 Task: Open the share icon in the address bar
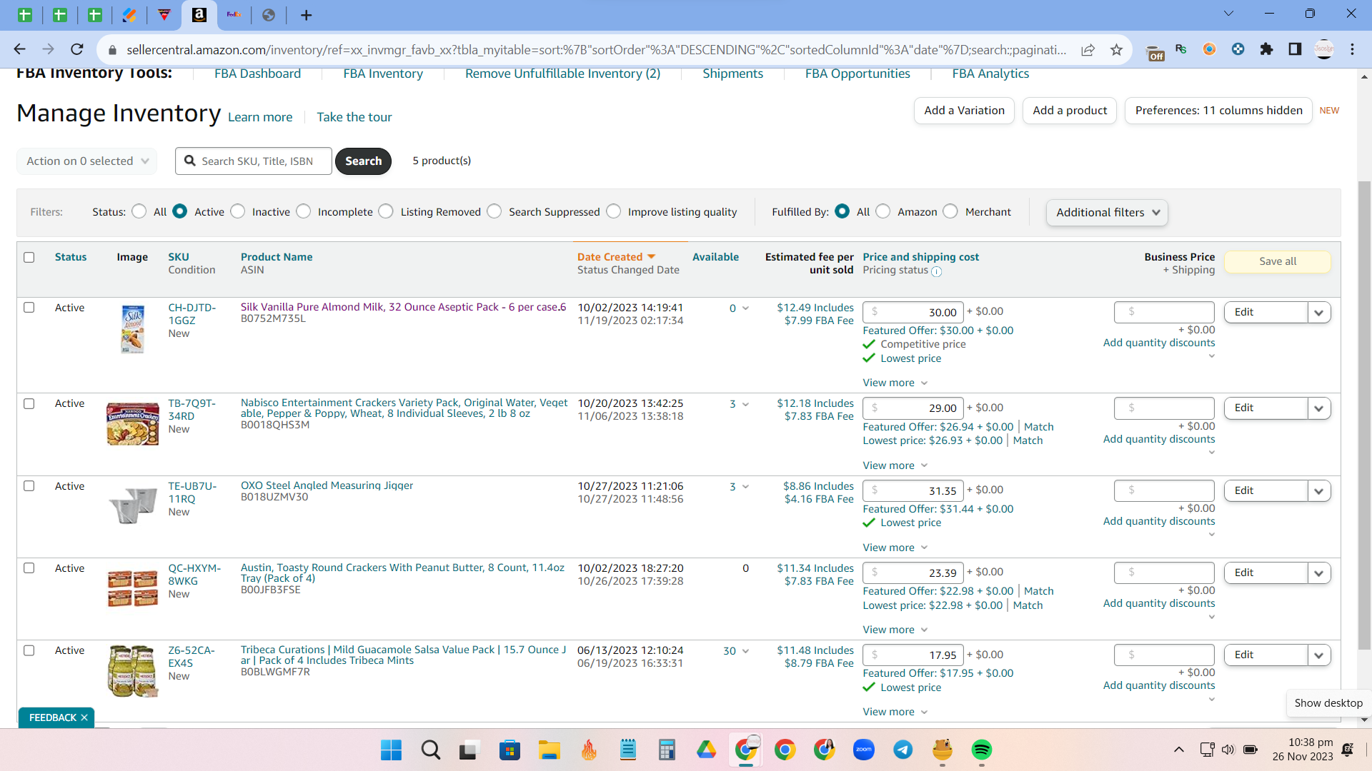click(x=1088, y=49)
